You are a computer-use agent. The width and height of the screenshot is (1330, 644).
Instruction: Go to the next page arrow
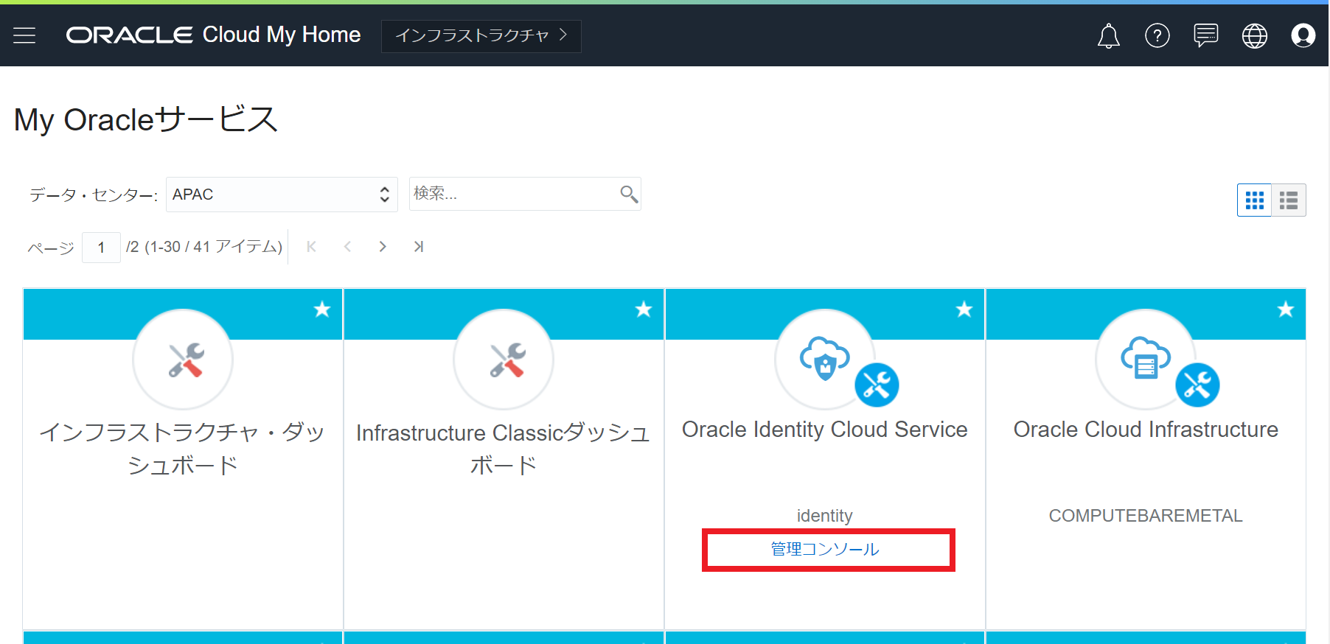click(383, 247)
